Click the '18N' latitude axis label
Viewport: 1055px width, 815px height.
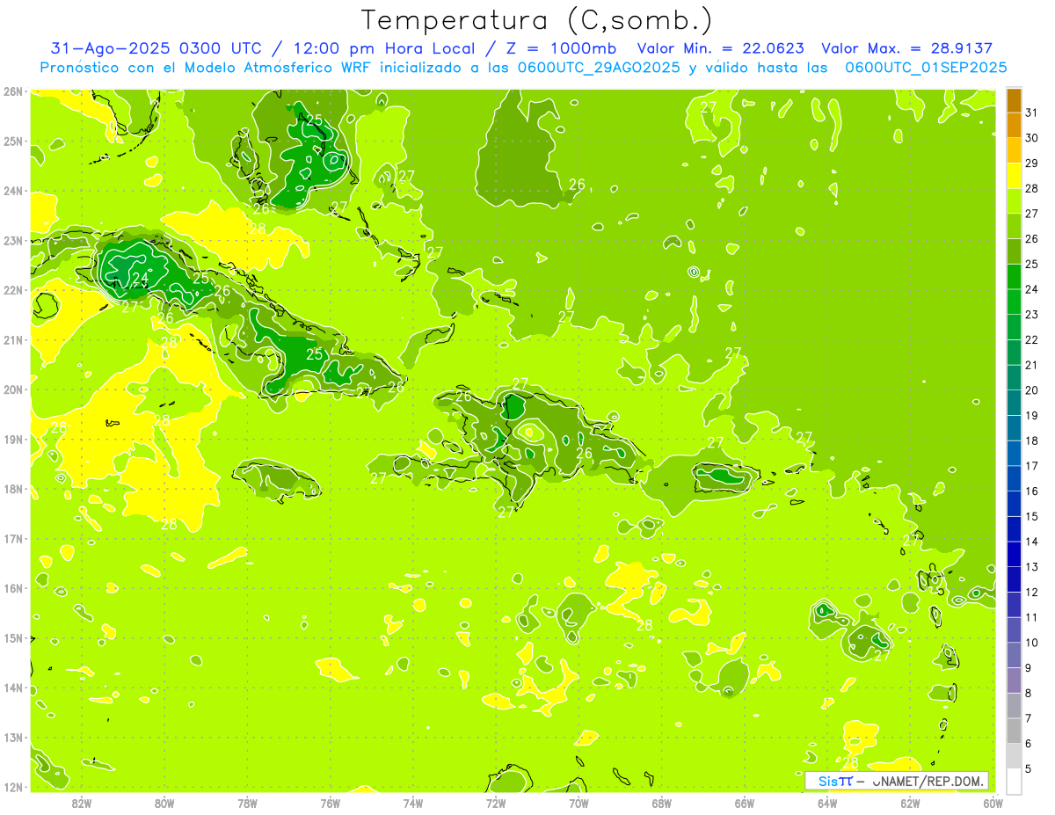12,489
